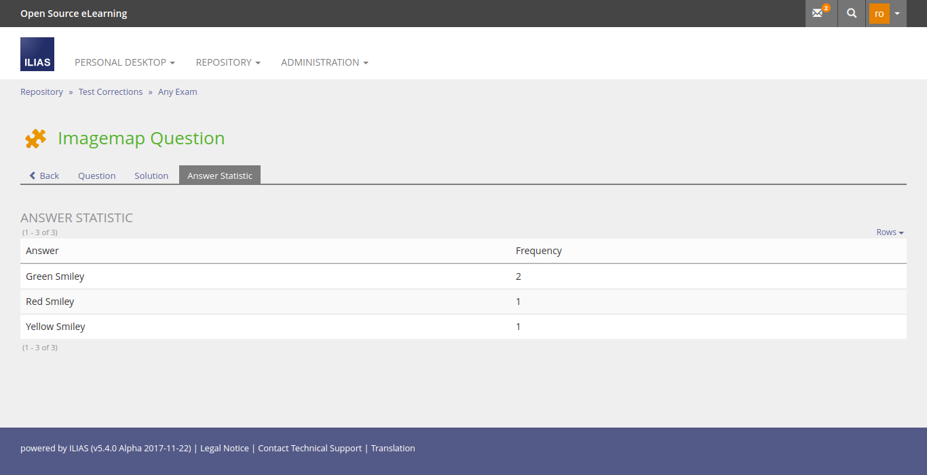
Task: Open the Any Exam breadcrumb link
Action: pos(178,92)
